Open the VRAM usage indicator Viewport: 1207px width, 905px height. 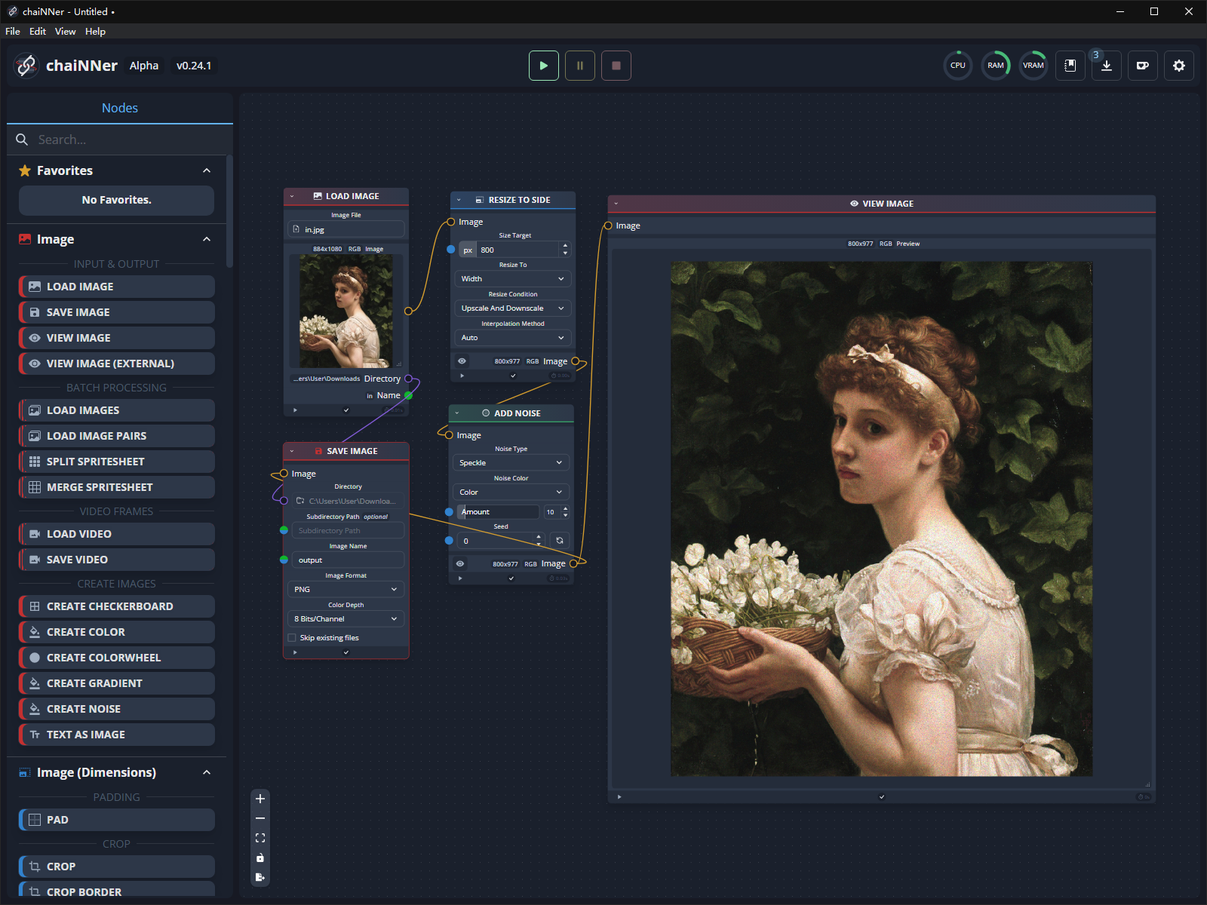click(x=1033, y=66)
